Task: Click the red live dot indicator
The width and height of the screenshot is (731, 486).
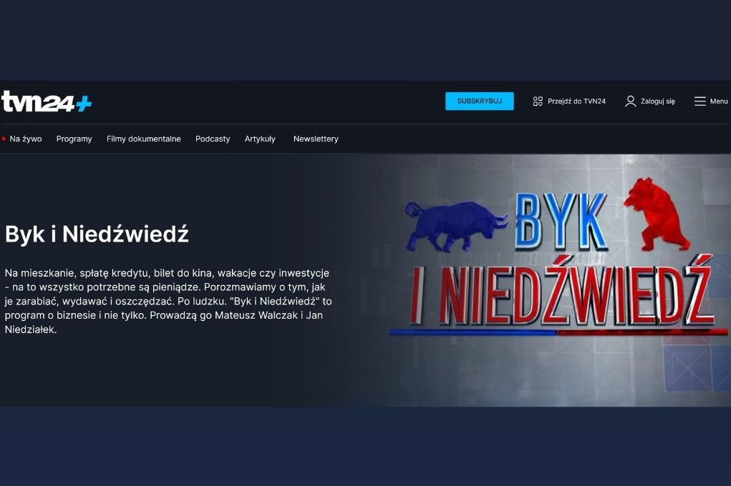Action: pos(4,139)
